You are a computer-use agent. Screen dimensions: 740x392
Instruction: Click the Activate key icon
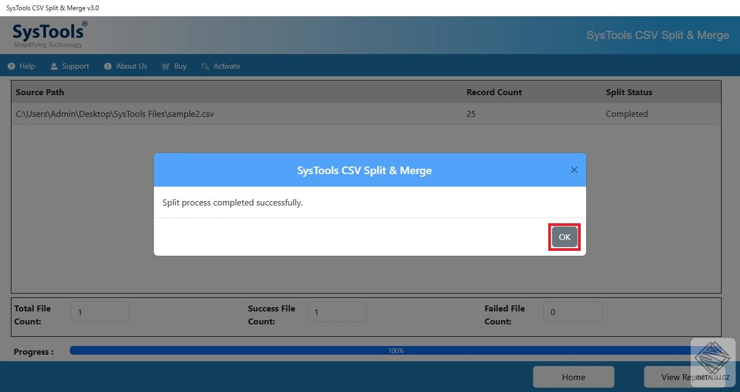205,66
